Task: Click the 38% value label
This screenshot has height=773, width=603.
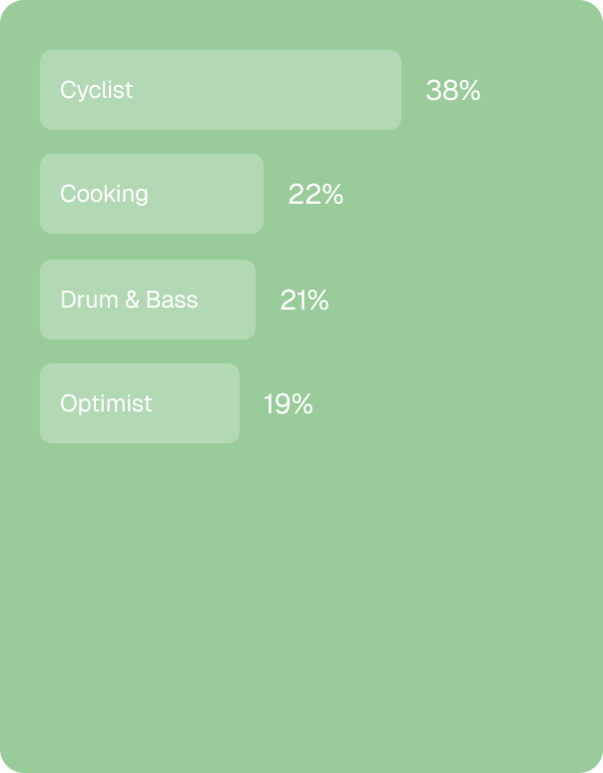Action: tap(452, 91)
